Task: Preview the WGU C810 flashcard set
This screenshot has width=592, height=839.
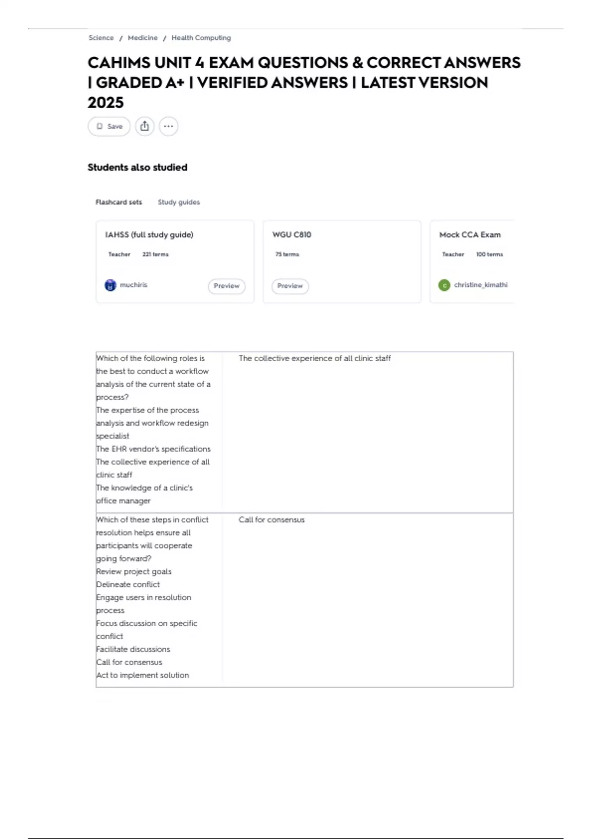Action: [x=290, y=286]
